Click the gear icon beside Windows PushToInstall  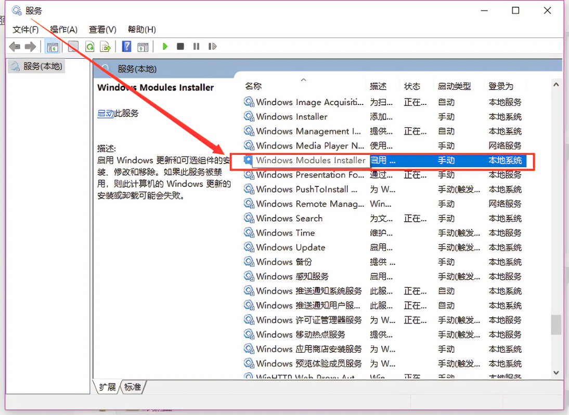(x=249, y=189)
